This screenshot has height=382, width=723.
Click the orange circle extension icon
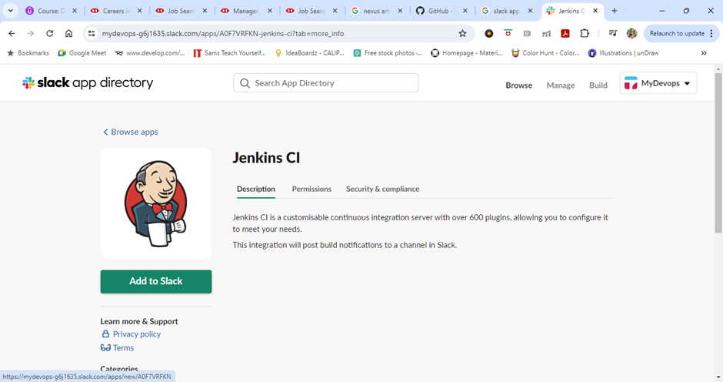488,33
